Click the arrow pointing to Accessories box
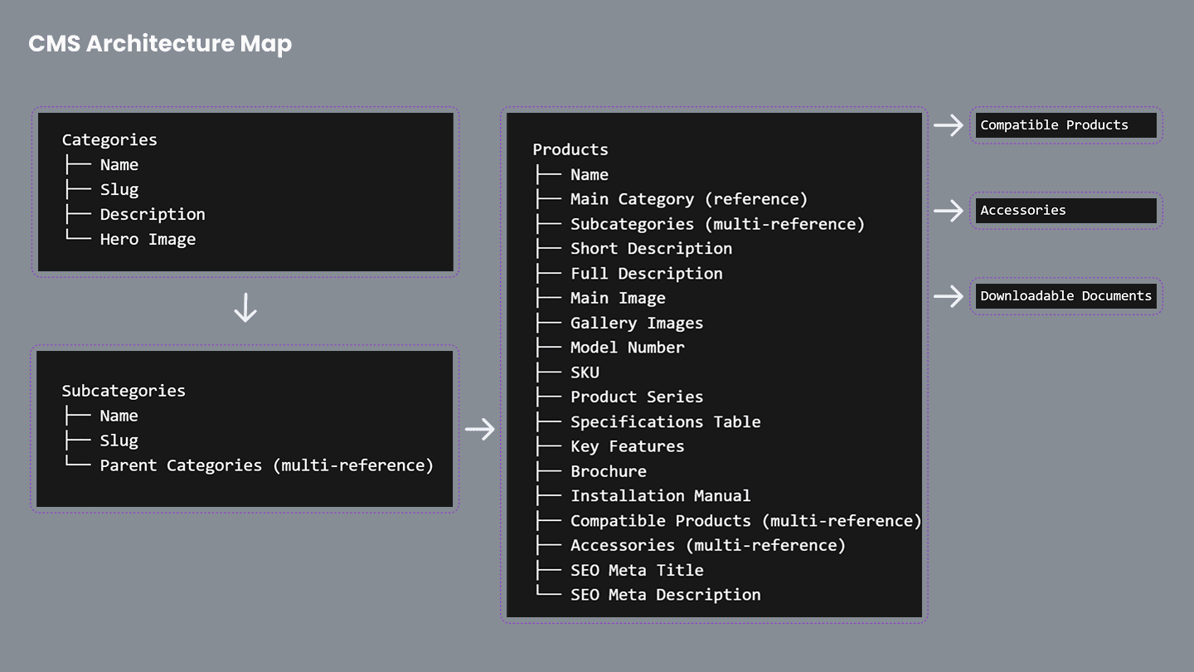 click(x=948, y=211)
